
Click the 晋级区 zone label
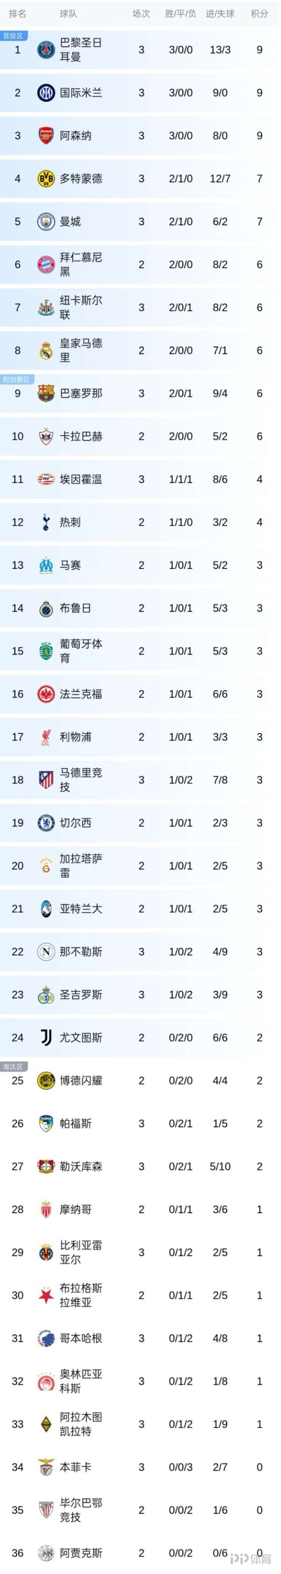pyautogui.click(x=12, y=36)
